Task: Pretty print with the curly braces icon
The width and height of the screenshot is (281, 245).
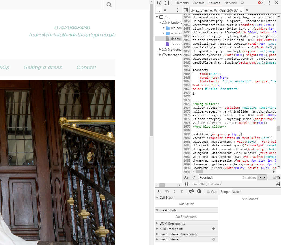Action: (x=187, y=184)
